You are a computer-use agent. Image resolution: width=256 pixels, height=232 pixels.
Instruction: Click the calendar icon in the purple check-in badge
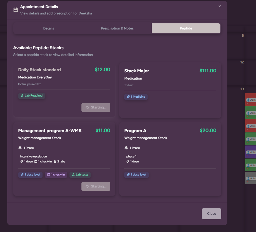pyautogui.click(x=49, y=175)
